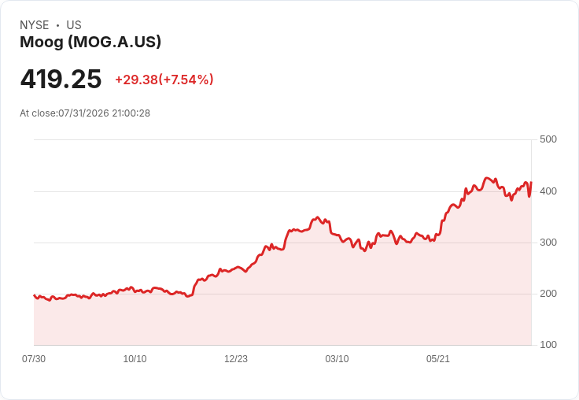
Task: Click the Moog (MOG.A.US) stock title
Action: coord(90,42)
